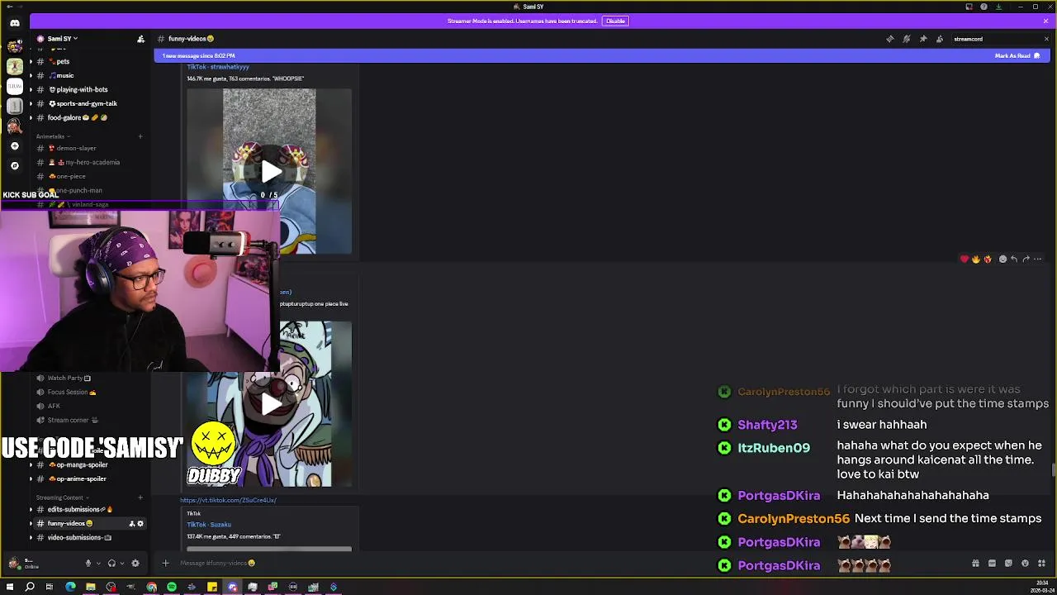Add a channel to Animetalks category
This screenshot has height=595, width=1057.
point(140,136)
